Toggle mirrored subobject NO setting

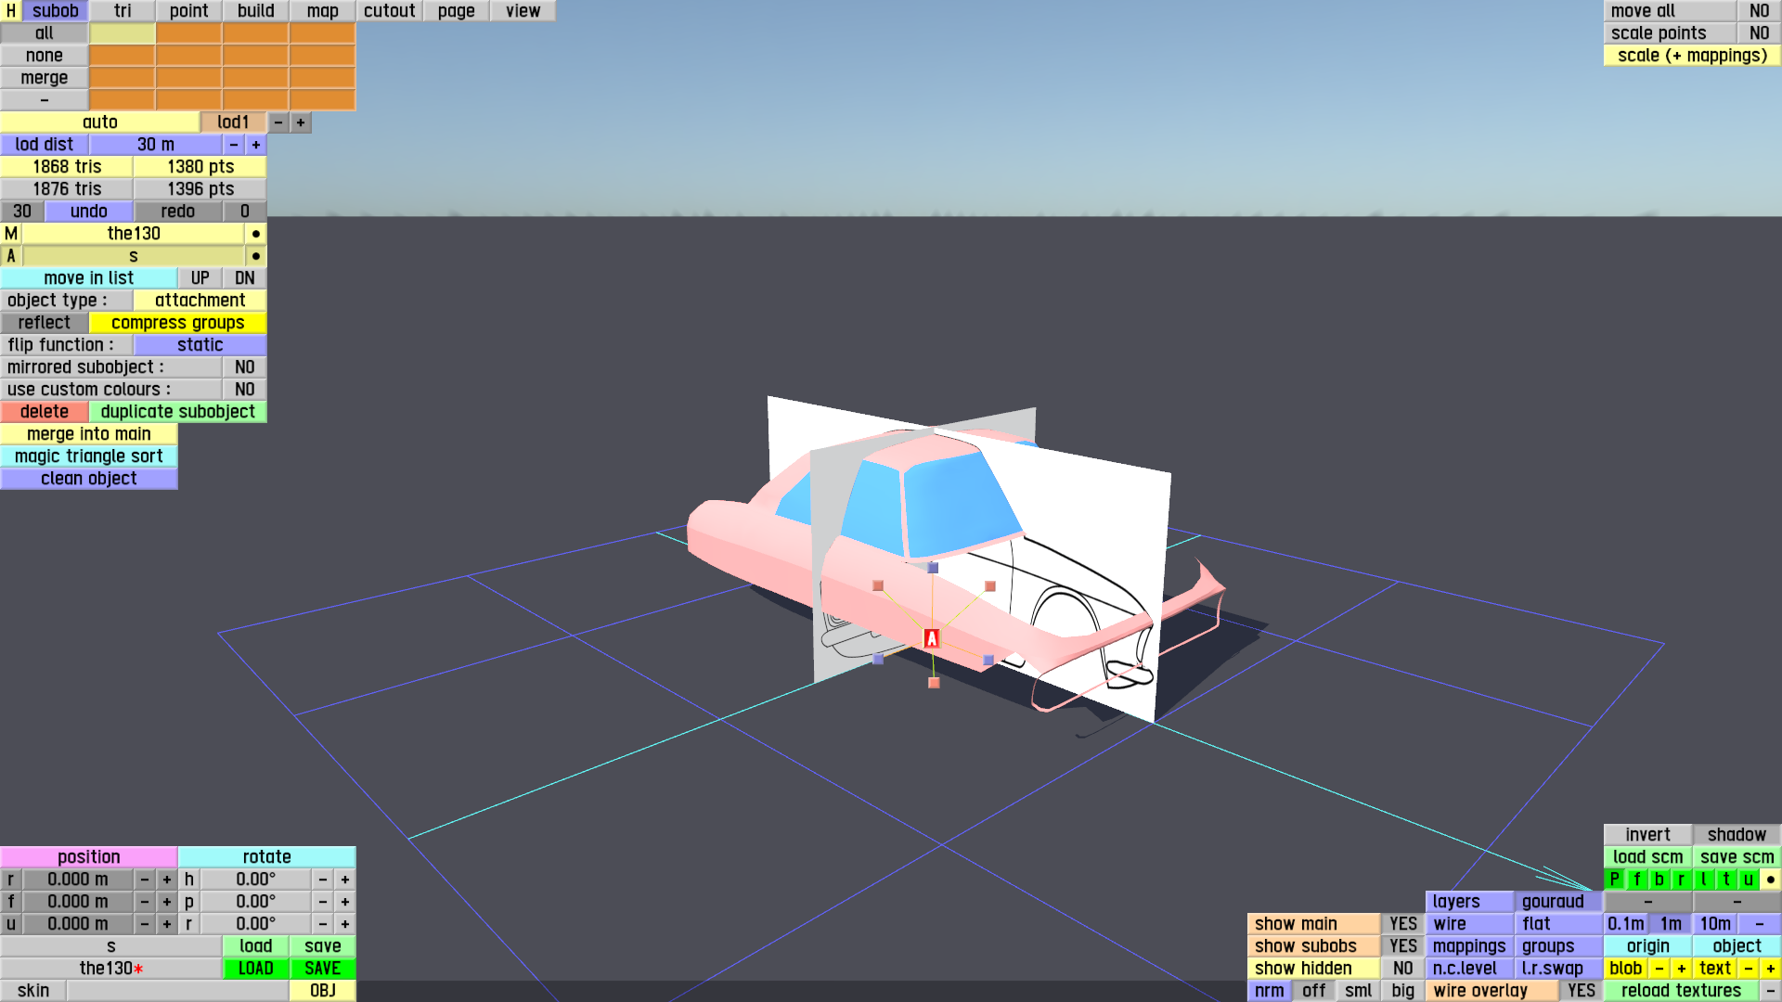pyautogui.click(x=244, y=367)
